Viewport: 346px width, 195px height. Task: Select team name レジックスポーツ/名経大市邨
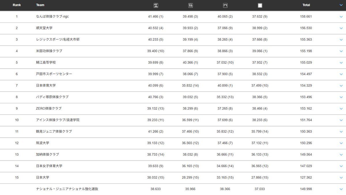pyautogui.click(x=58, y=40)
